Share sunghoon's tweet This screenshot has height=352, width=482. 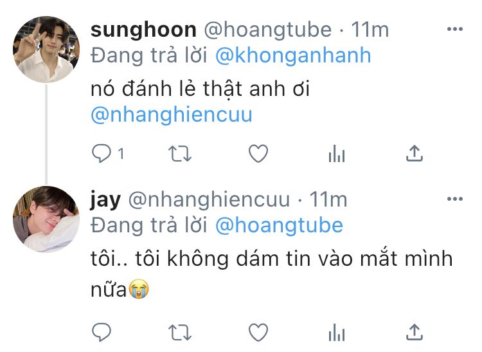(x=415, y=153)
